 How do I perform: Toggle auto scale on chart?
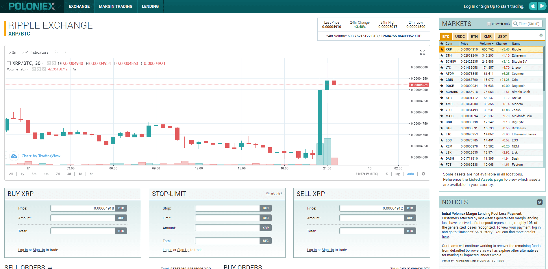410,174
